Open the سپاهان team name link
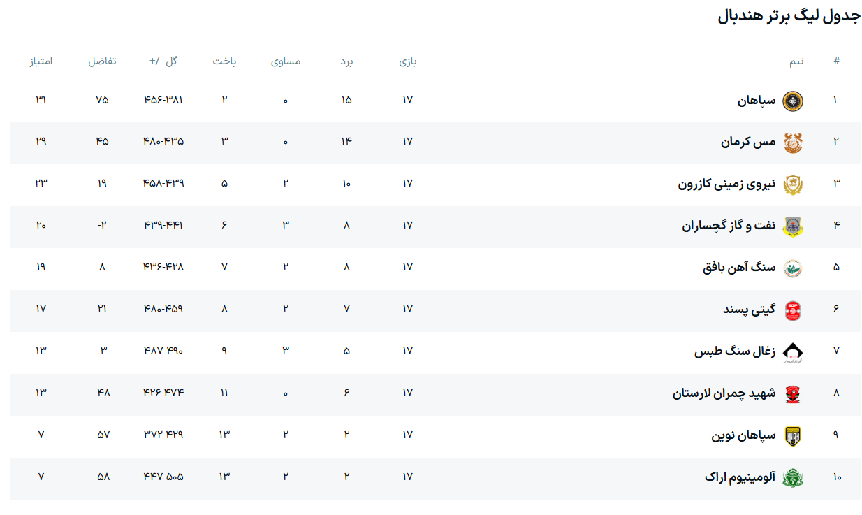The image size is (862, 515). (757, 101)
